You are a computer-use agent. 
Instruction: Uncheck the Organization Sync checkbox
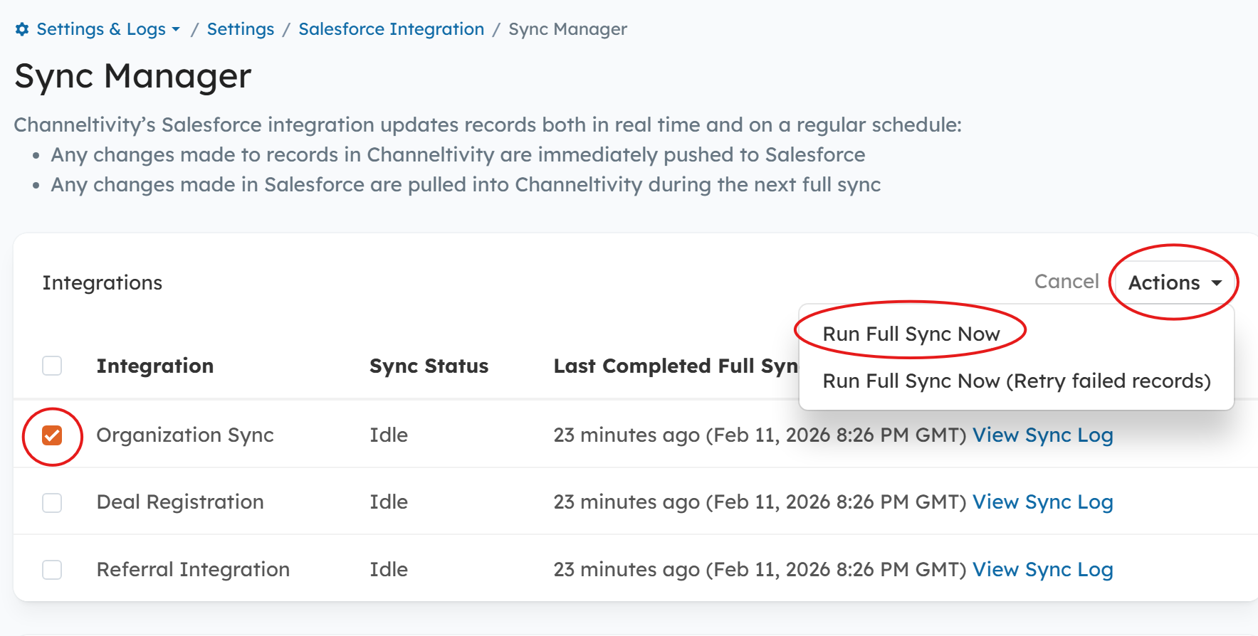click(52, 435)
